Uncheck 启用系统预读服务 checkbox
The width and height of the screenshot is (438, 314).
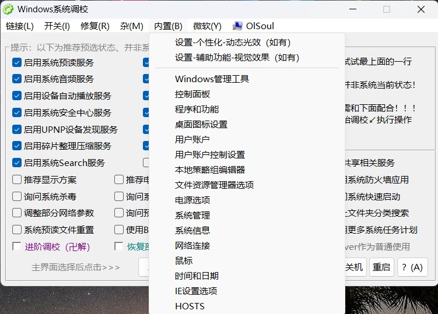[17, 62]
